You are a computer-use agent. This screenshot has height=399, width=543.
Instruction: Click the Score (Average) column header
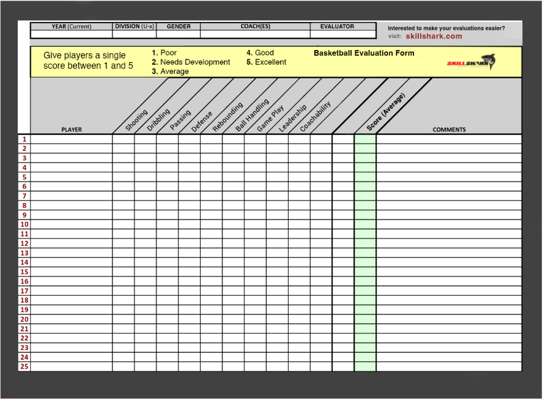coord(386,112)
